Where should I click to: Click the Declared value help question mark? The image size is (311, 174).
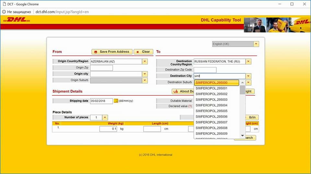coord(190,106)
